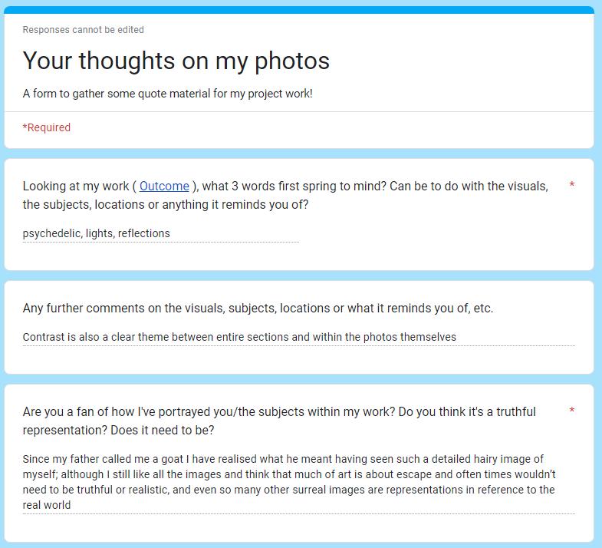This screenshot has height=548, width=602.
Task: Click the answer starting 'Contrast is also a clear theme'
Action: 239,337
